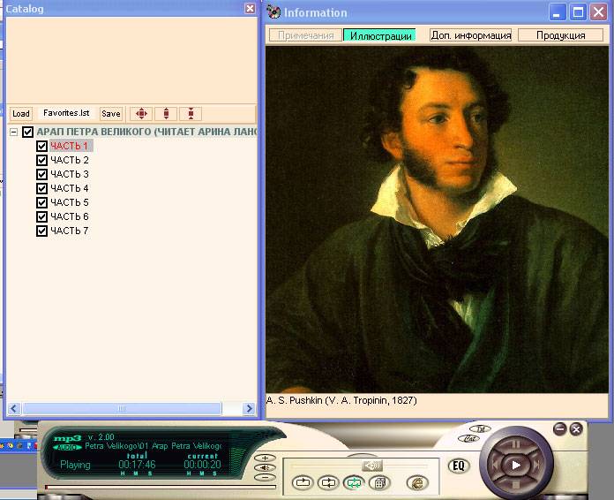Viewport: 614px width, 500px height.
Task: Maximize the Information window
Action: point(578,12)
